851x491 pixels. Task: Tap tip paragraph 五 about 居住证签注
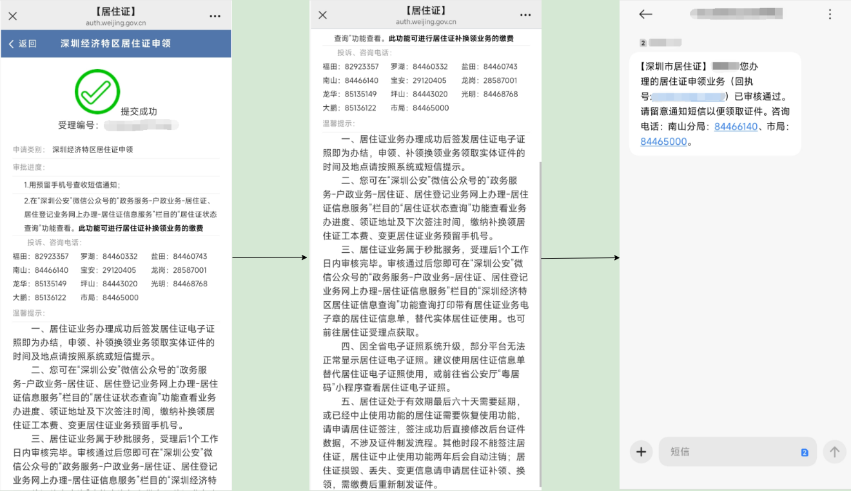(425, 443)
